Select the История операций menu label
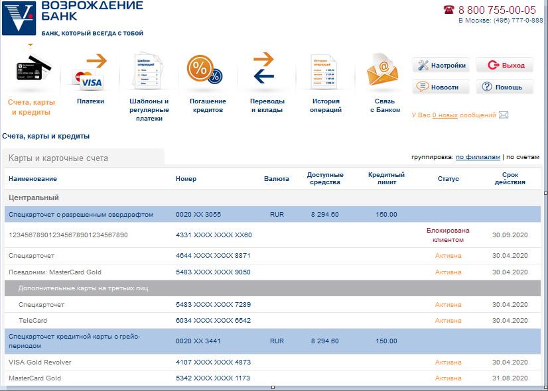The image size is (548, 391). (x=326, y=105)
